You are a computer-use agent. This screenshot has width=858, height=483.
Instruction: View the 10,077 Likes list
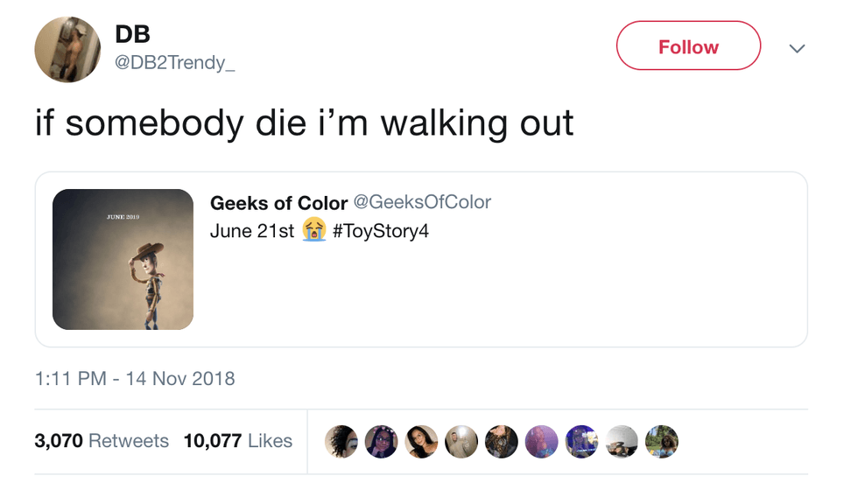[238, 441]
